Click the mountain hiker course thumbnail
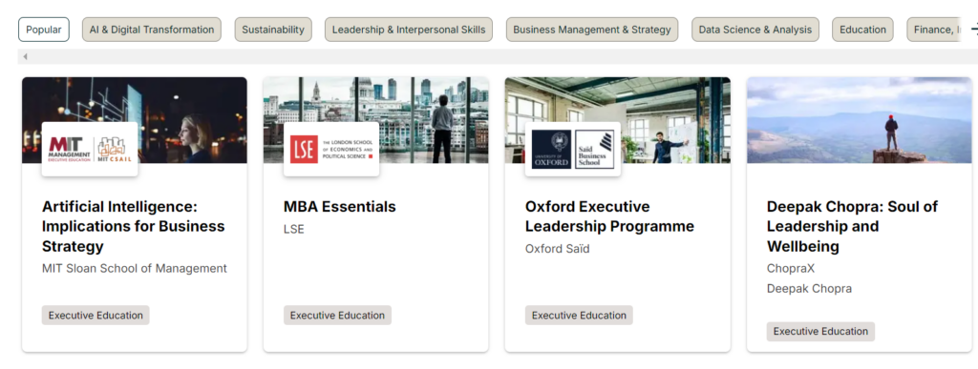 click(x=859, y=120)
